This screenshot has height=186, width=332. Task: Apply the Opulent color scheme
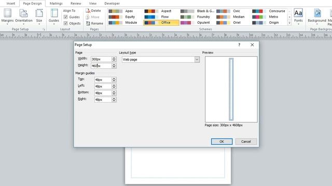tap(195, 22)
